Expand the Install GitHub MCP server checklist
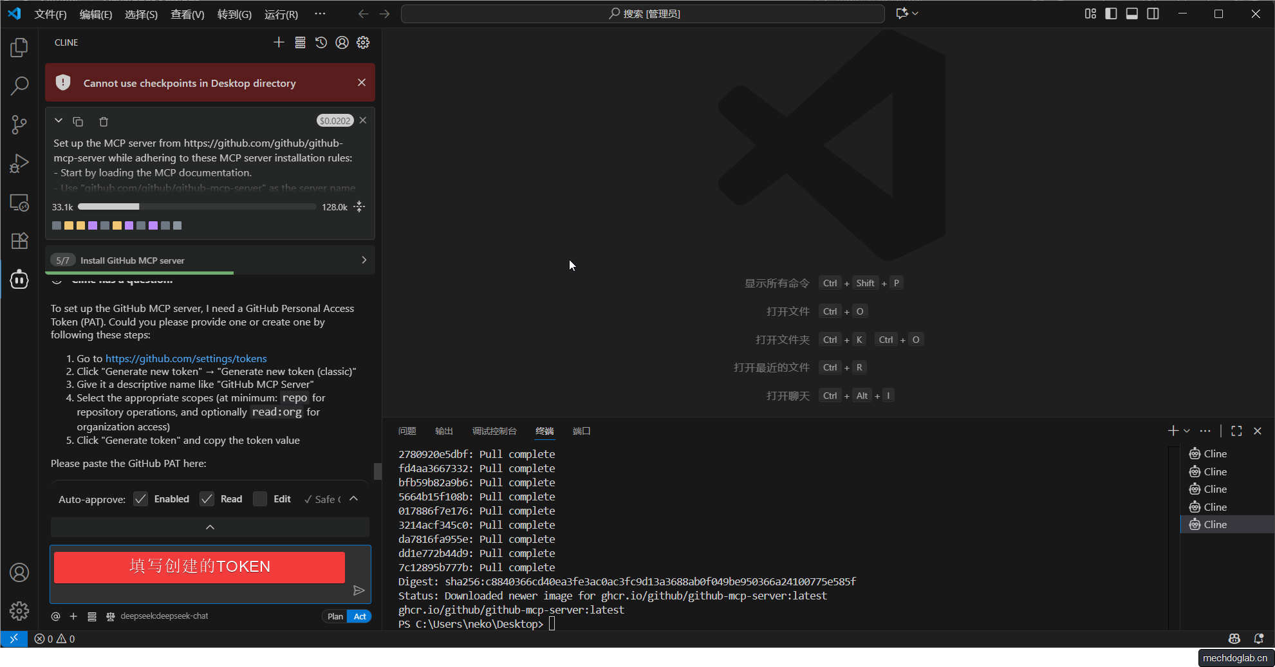This screenshot has height=667, width=1275. point(364,260)
